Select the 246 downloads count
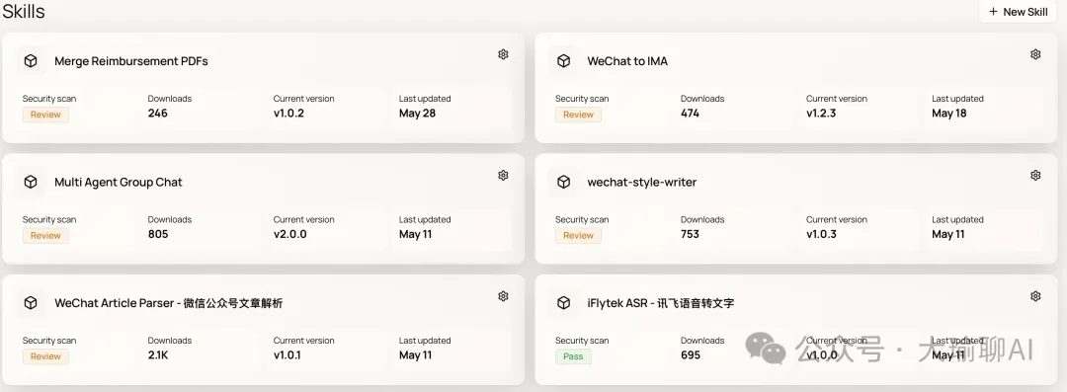1067x392 pixels. 158,113
